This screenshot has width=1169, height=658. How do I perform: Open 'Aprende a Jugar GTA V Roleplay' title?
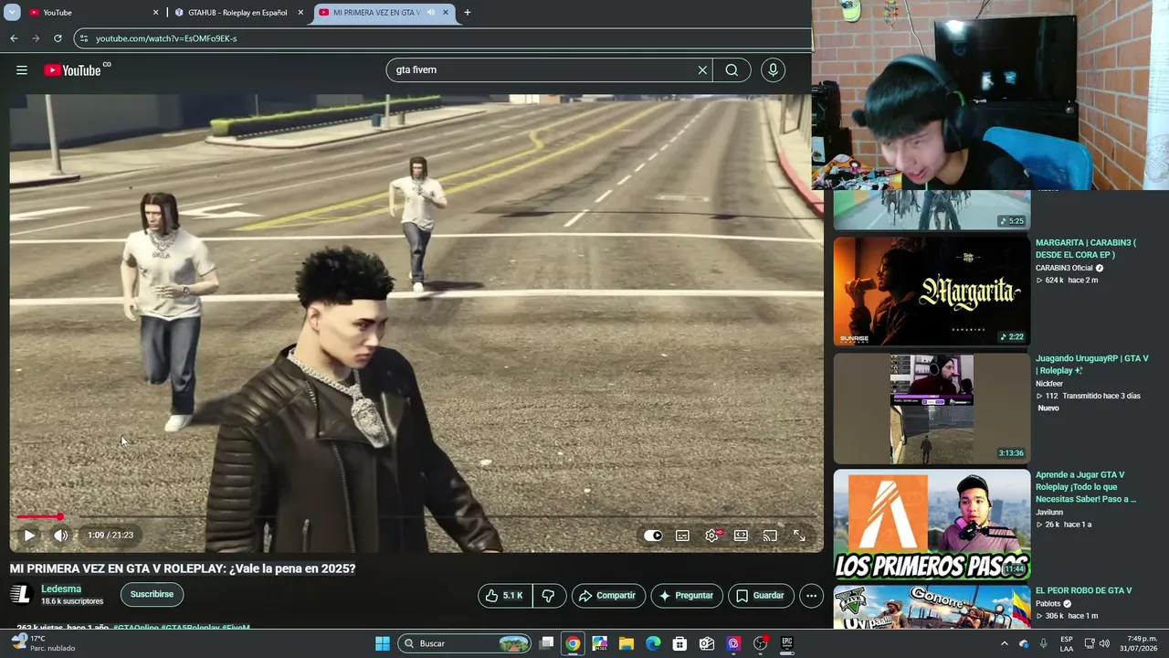(x=1086, y=487)
